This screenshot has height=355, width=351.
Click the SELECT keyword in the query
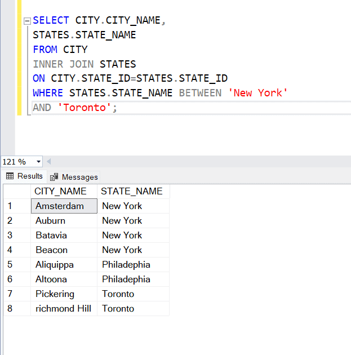tap(51, 20)
